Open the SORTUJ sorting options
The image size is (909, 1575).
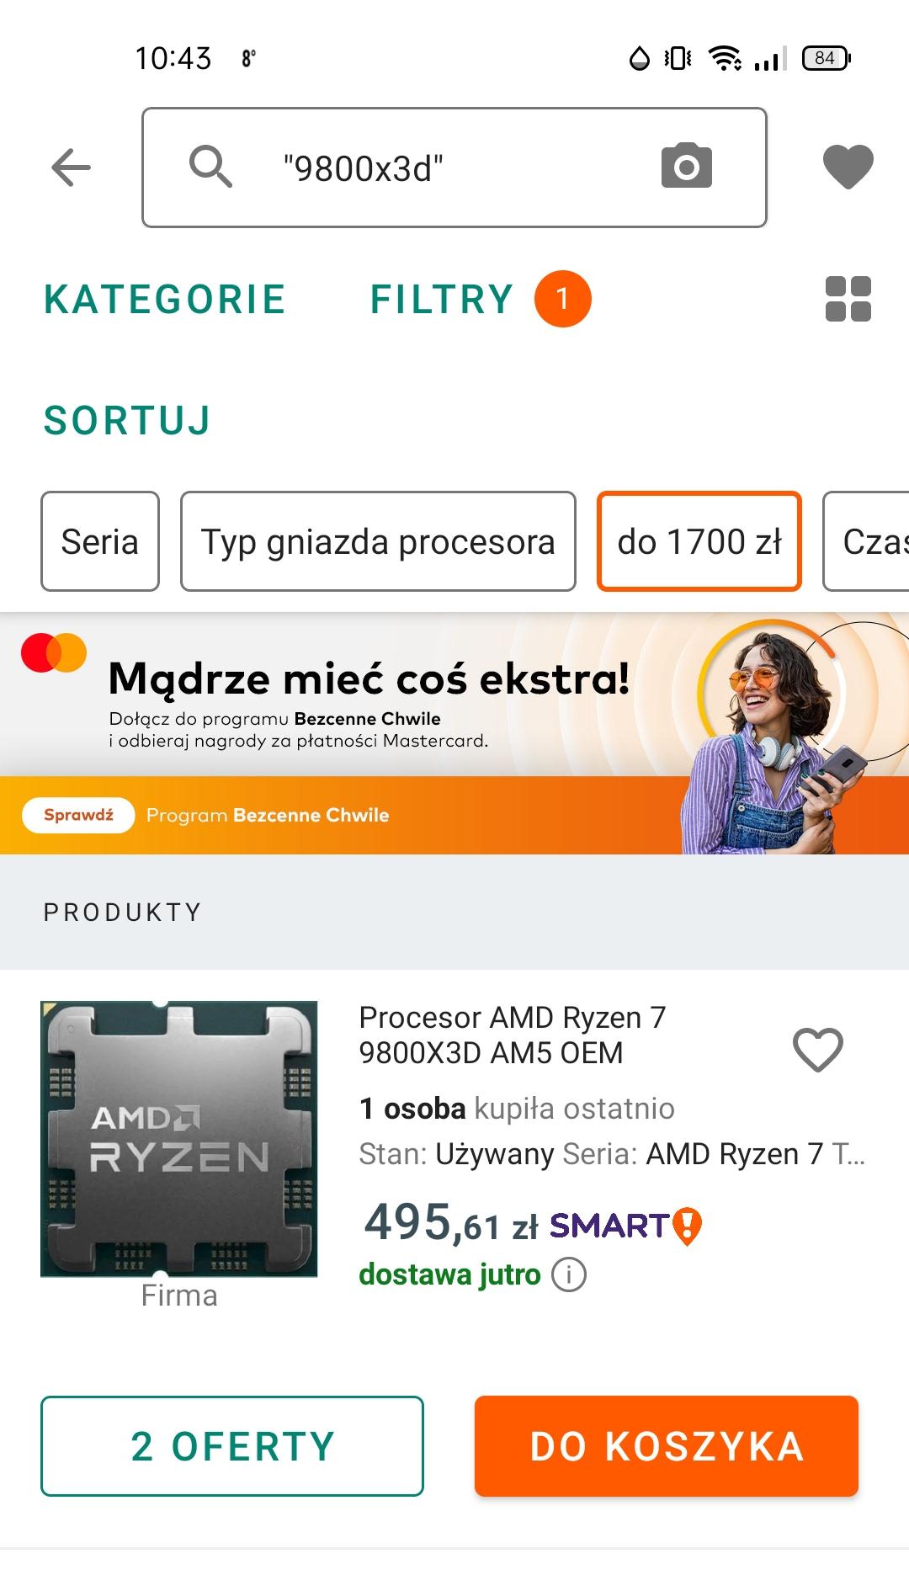(127, 421)
